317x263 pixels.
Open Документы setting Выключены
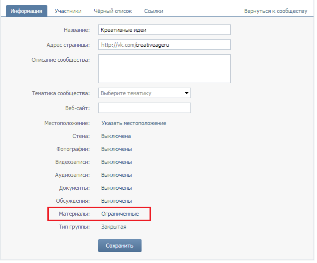point(117,188)
